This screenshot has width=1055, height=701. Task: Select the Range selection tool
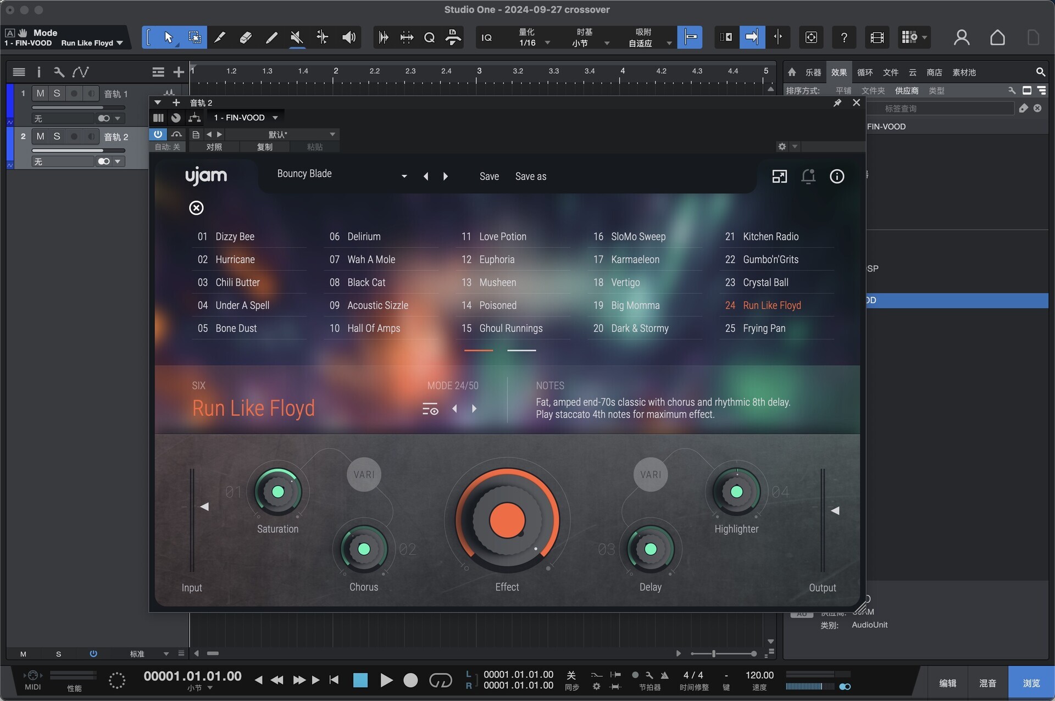[195, 37]
